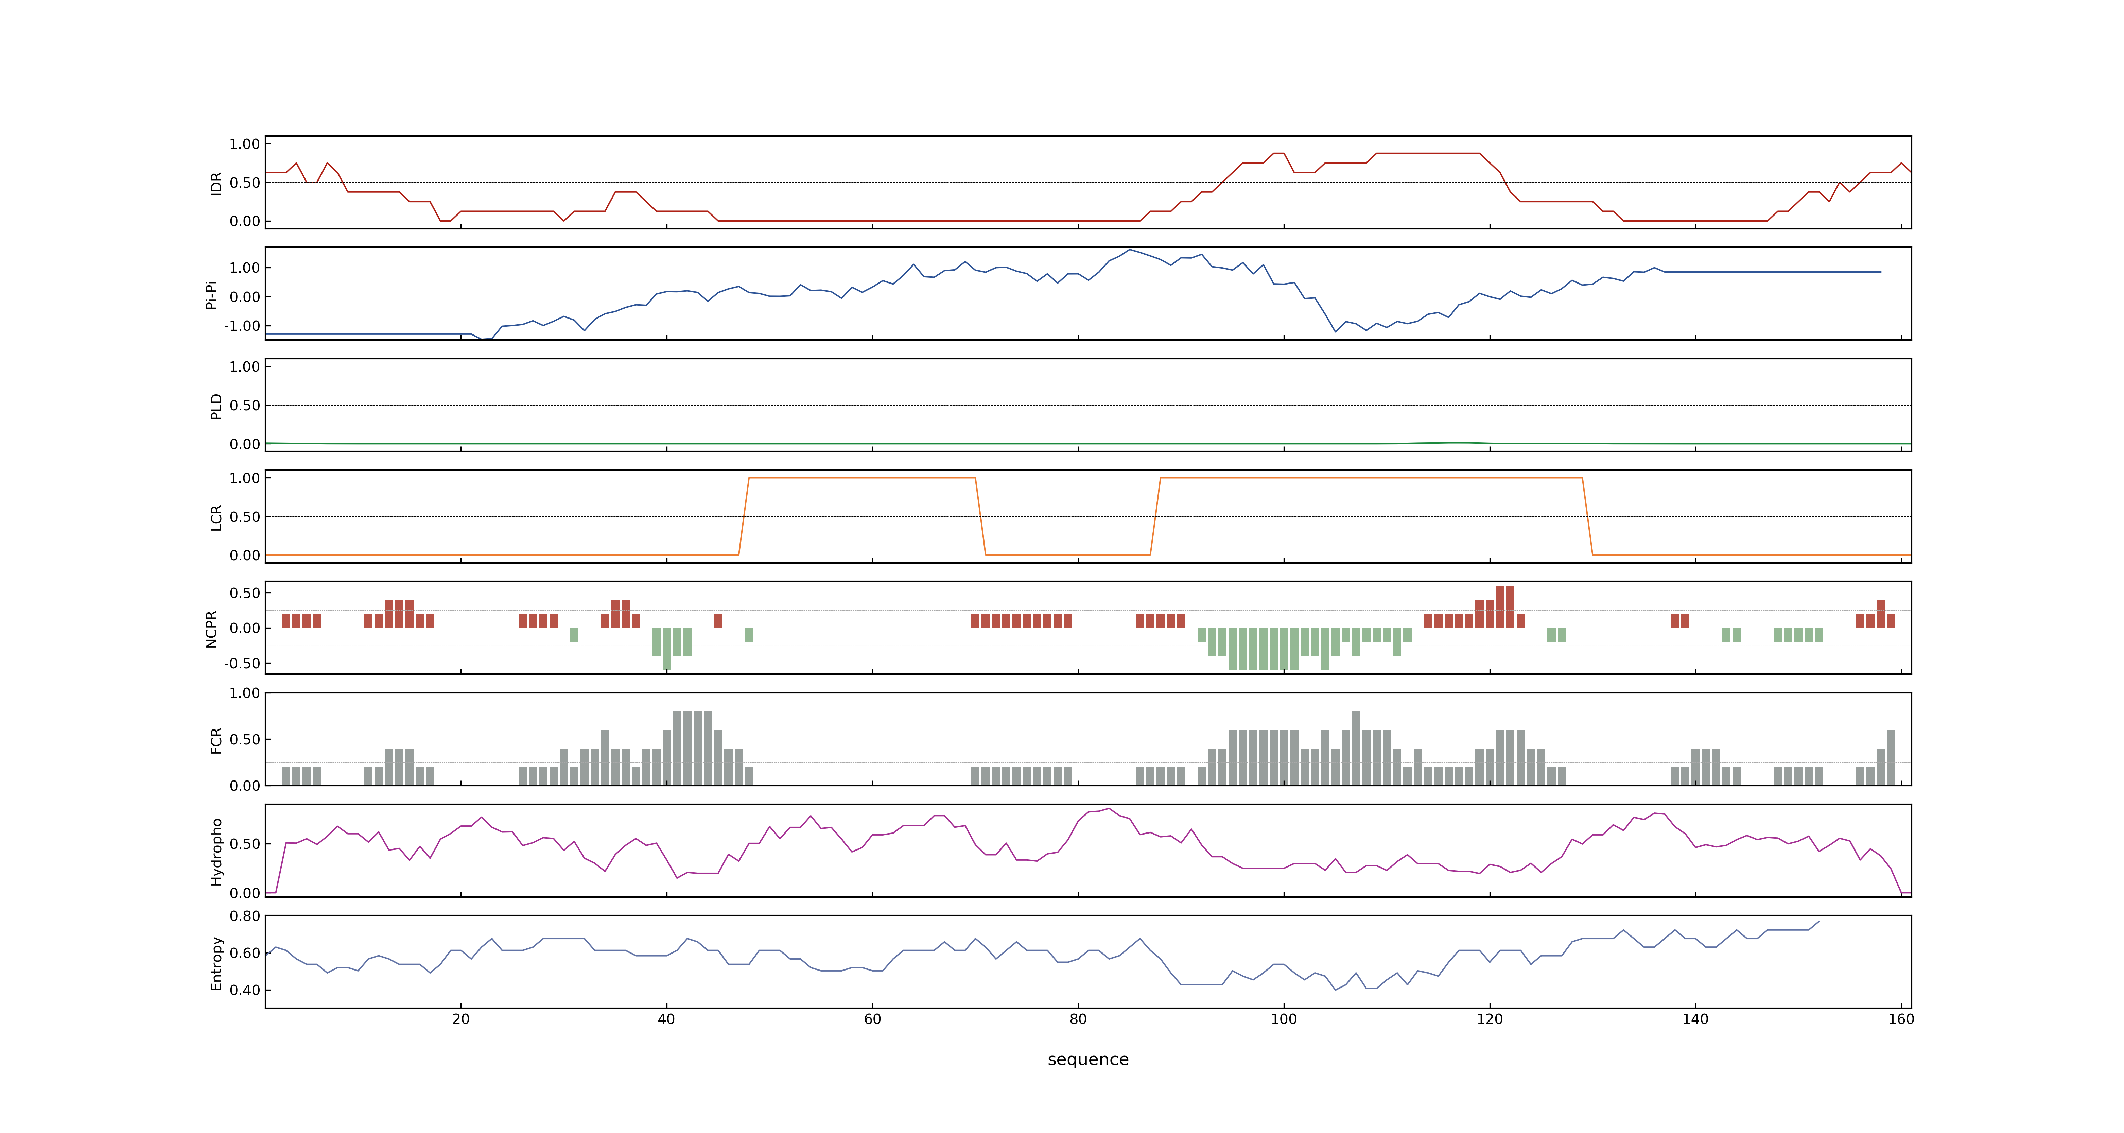Click the Pi-Pi axis label

tap(211, 294)
